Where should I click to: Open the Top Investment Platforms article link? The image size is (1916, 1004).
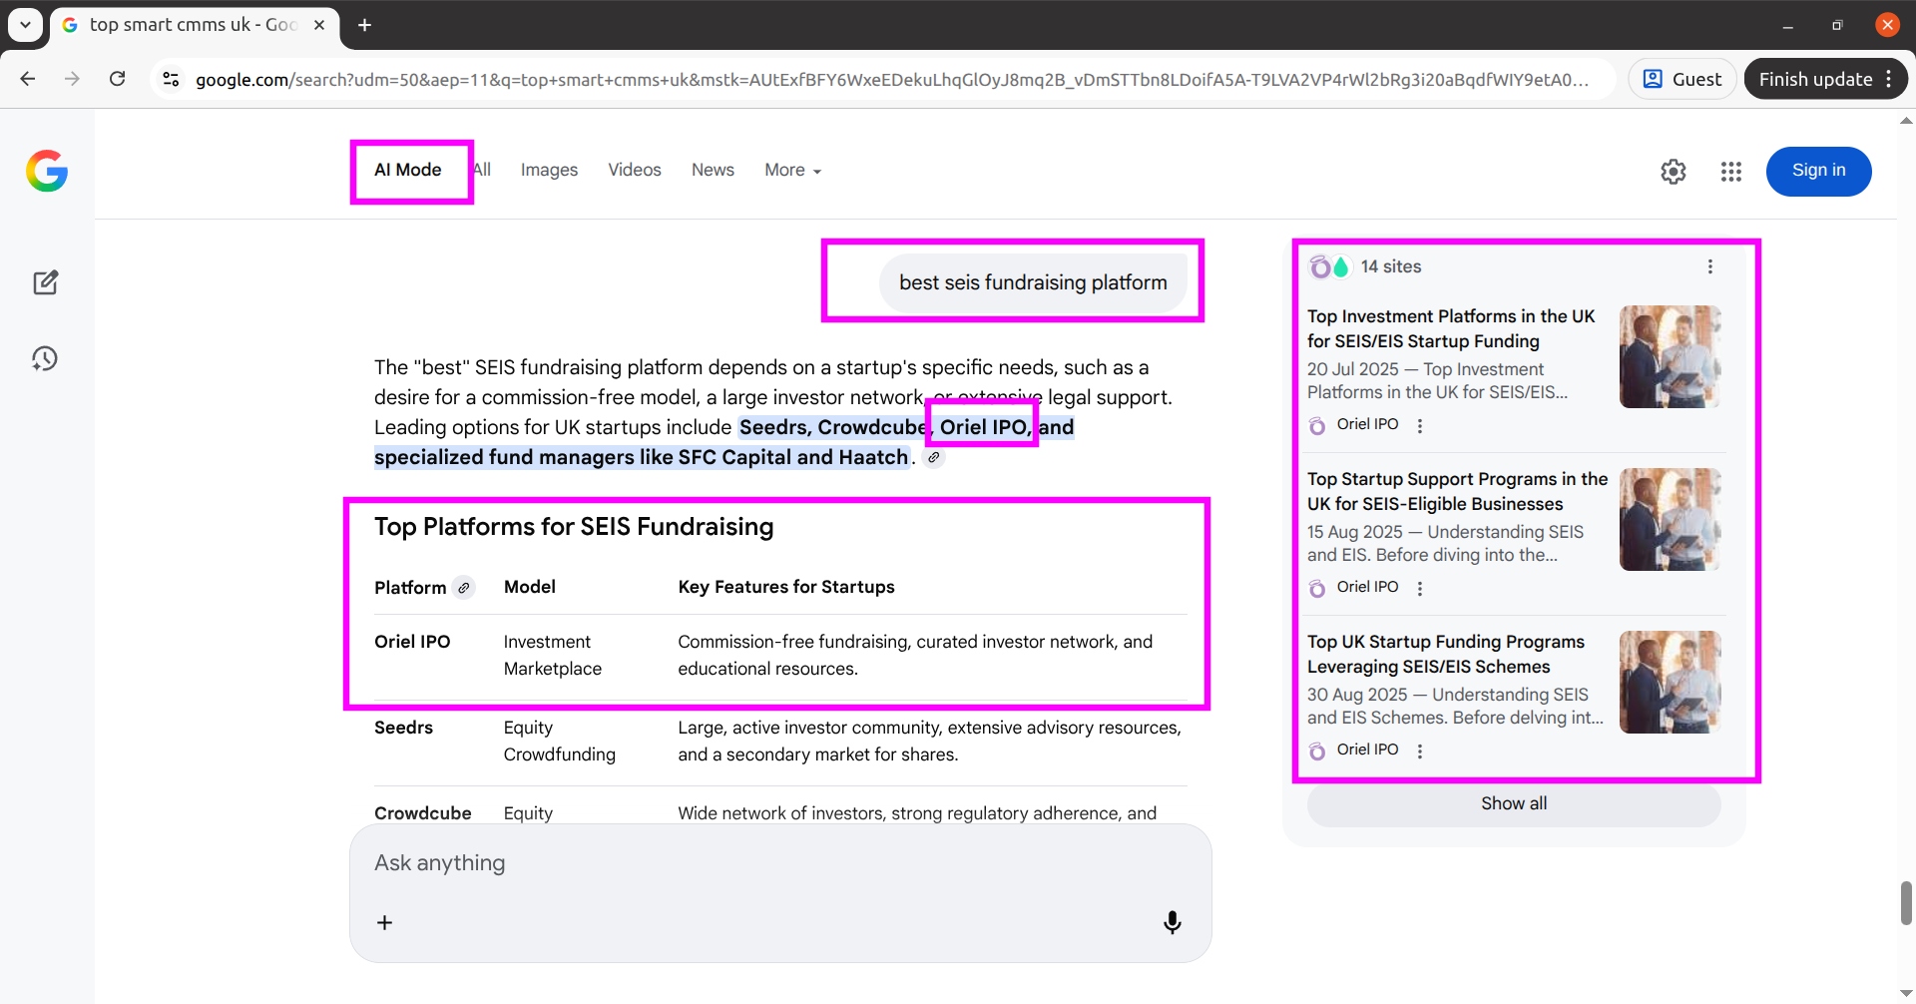click(1451, 328)
